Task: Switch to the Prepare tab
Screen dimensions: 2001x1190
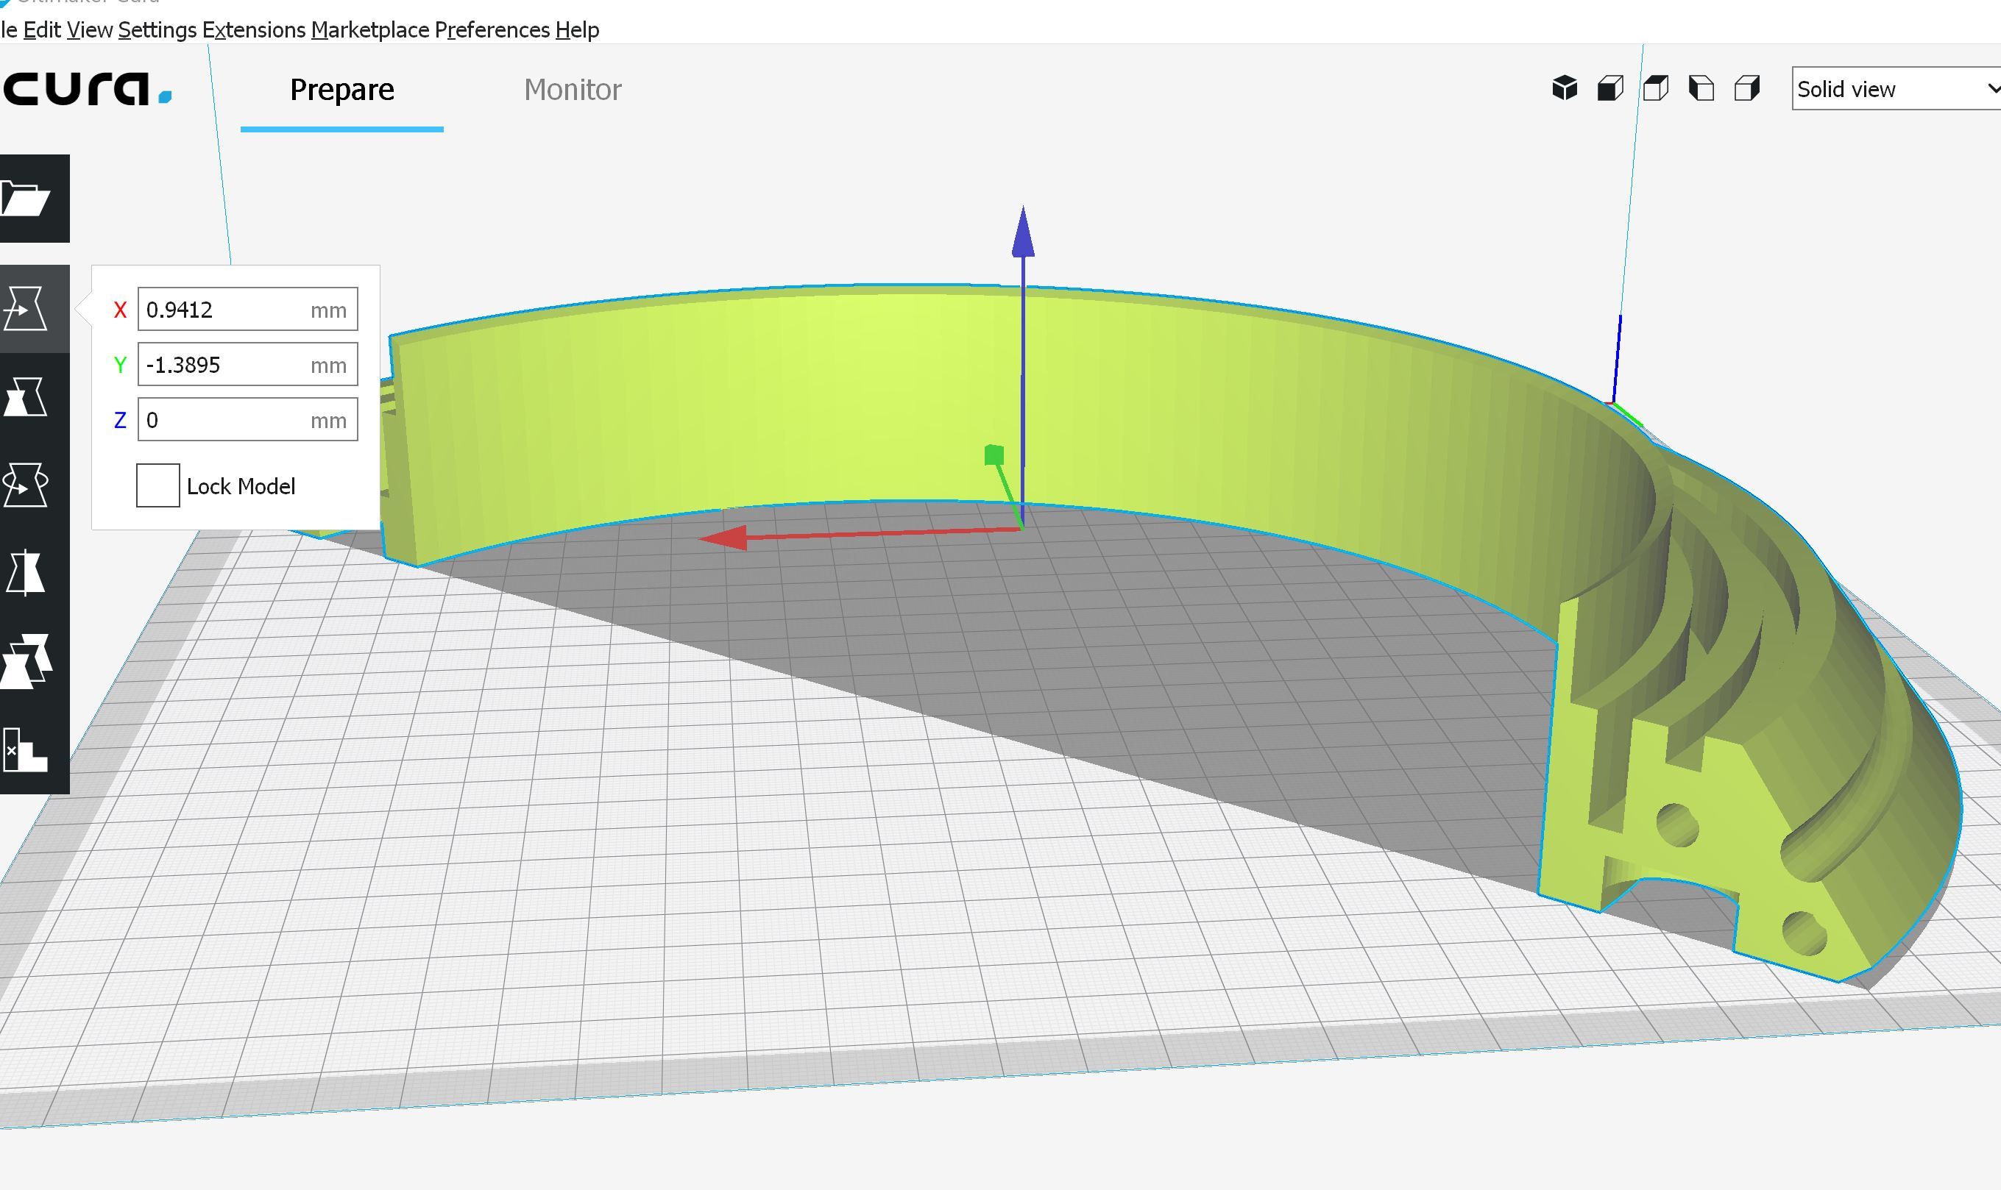Action: tap(341, 89)
